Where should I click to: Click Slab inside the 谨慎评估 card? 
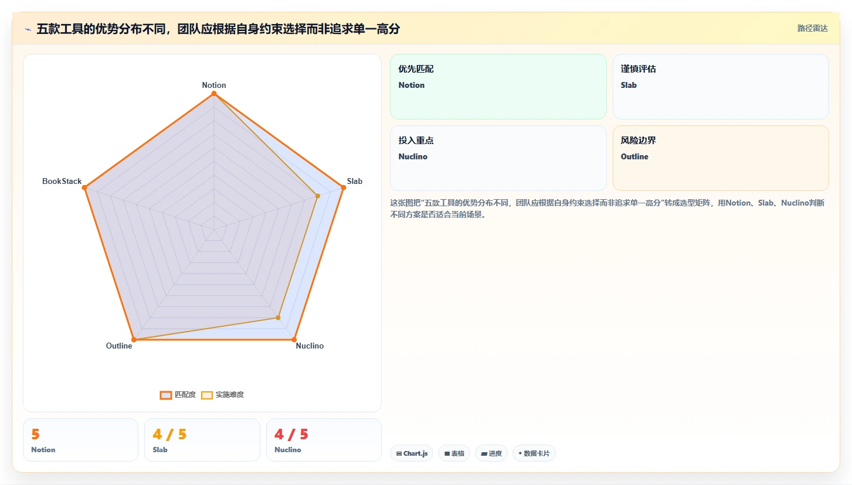coord(629,85)
